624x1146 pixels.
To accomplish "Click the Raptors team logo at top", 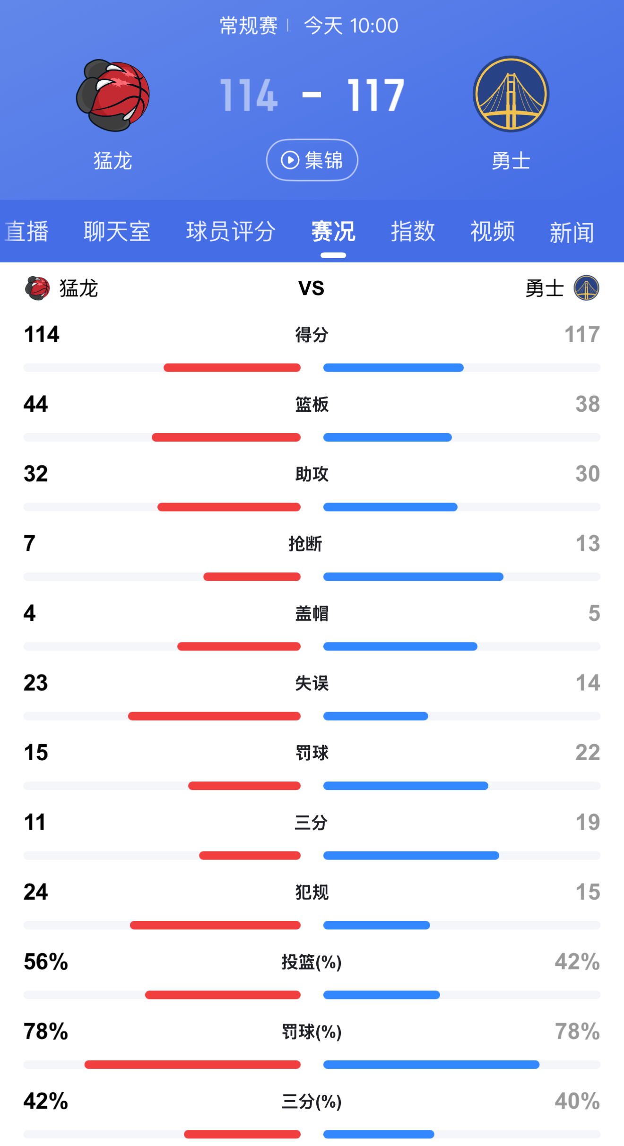I will tap(113, 95).
